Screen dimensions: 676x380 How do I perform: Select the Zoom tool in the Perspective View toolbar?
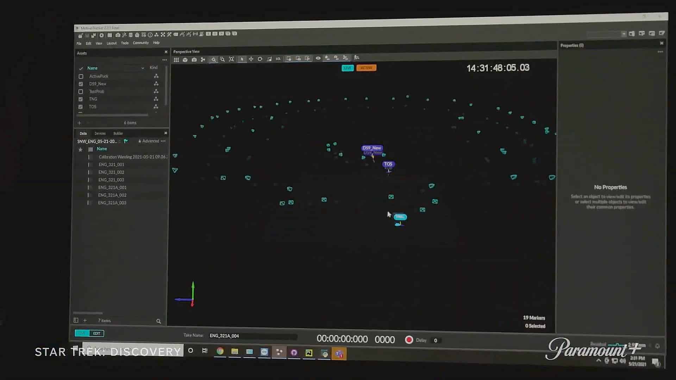(214, 59)
